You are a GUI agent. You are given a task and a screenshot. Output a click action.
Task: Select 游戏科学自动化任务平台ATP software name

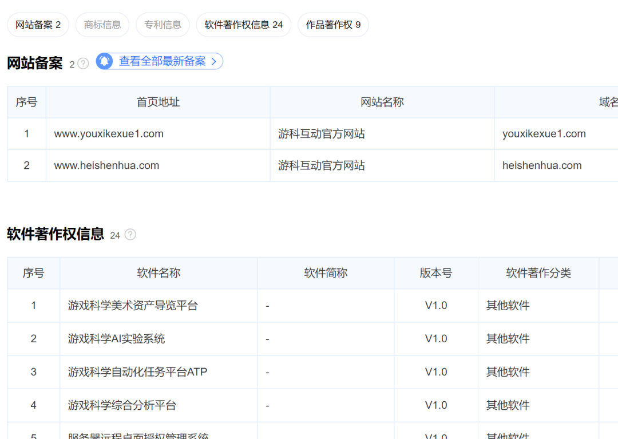[x=137, y=372]
